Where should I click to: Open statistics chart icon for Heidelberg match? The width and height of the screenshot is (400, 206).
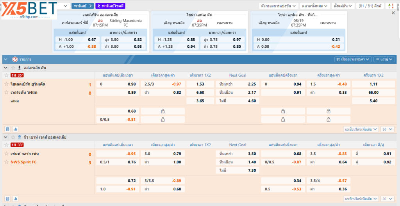click(x=16, y=129)
